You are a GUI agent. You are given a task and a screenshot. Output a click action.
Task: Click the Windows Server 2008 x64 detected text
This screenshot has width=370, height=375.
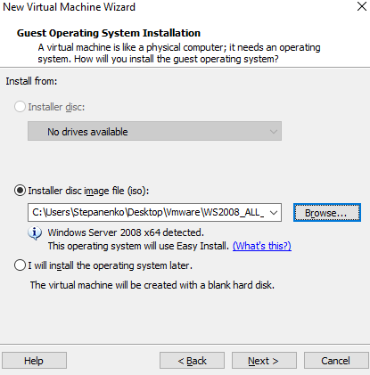pos(126,232)
